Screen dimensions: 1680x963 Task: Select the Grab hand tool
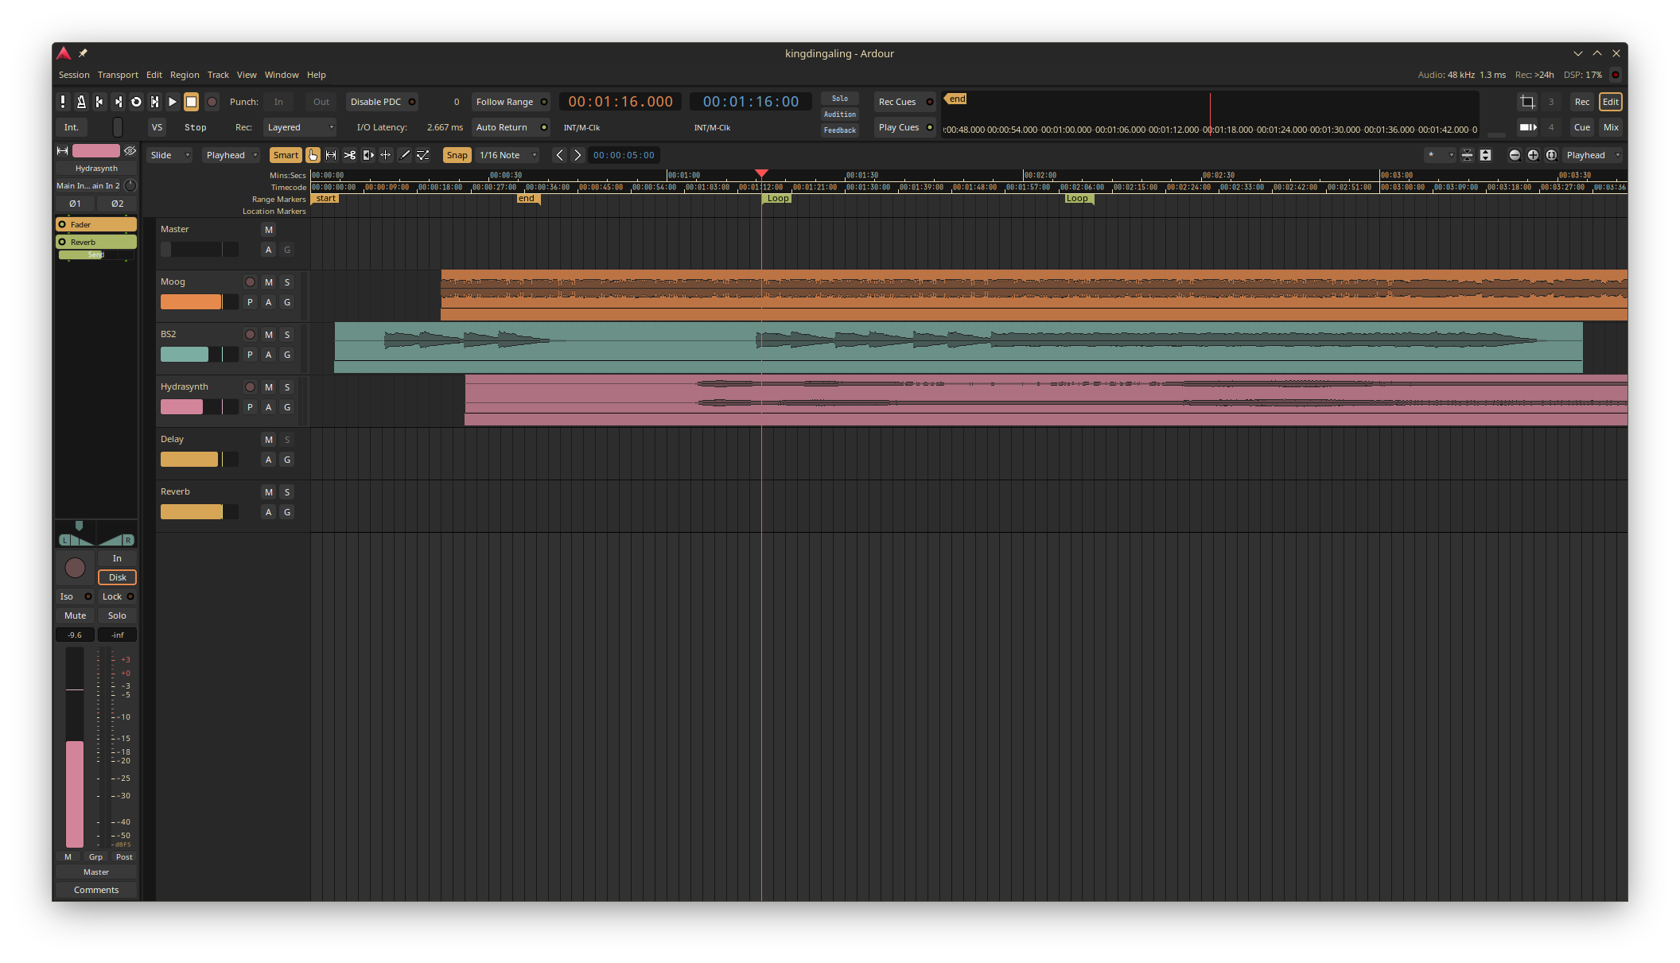313,155
